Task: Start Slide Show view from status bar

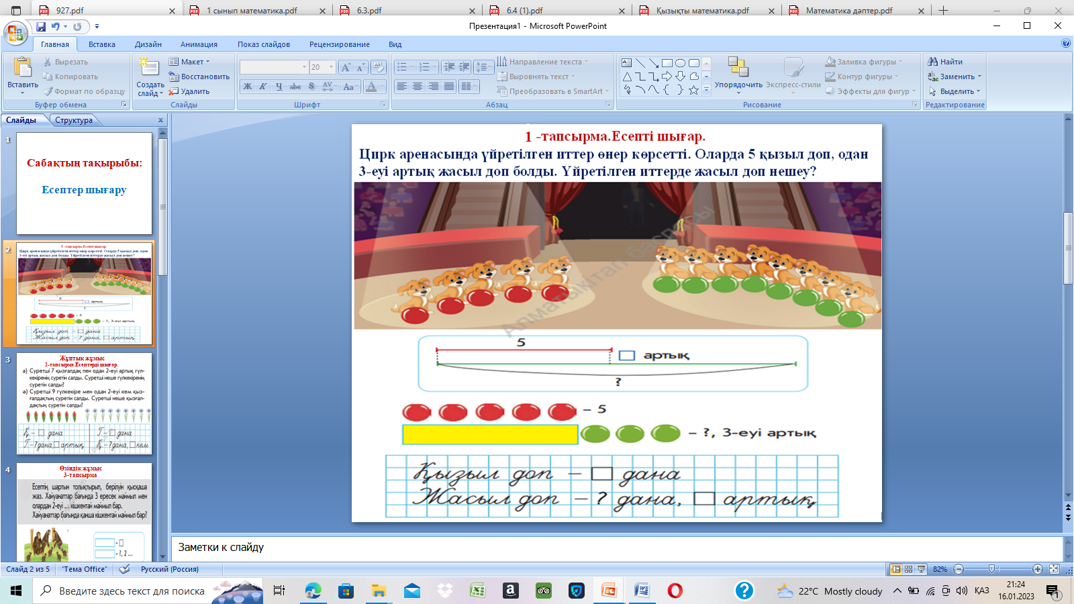Action: (x=922, y=569)
